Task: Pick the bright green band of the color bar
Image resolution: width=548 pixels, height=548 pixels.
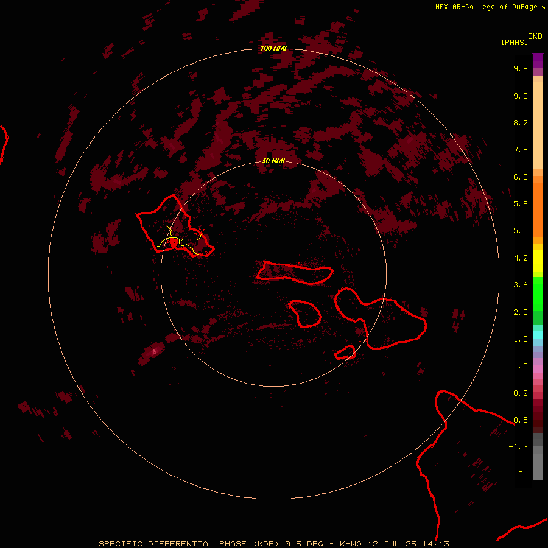Action: 538,293
